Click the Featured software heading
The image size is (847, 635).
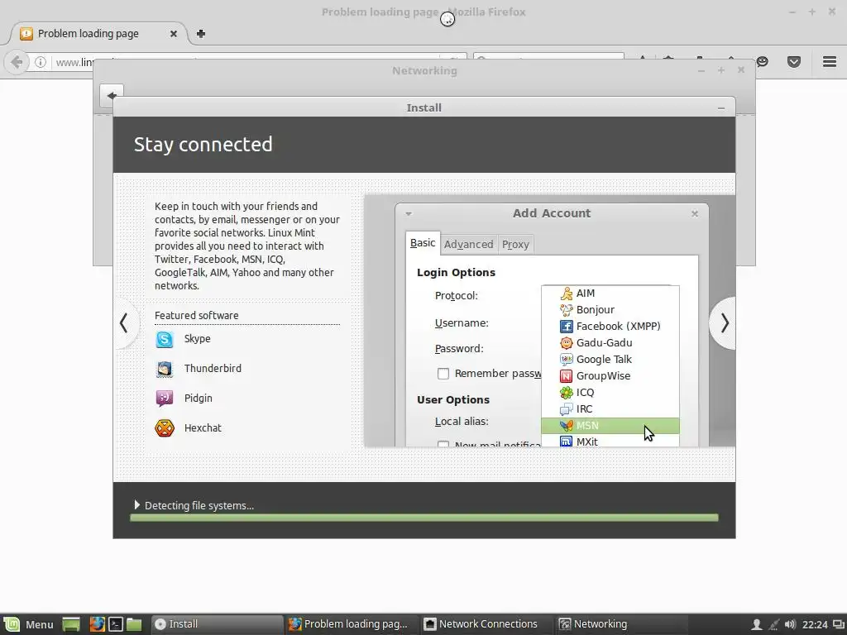197,315
